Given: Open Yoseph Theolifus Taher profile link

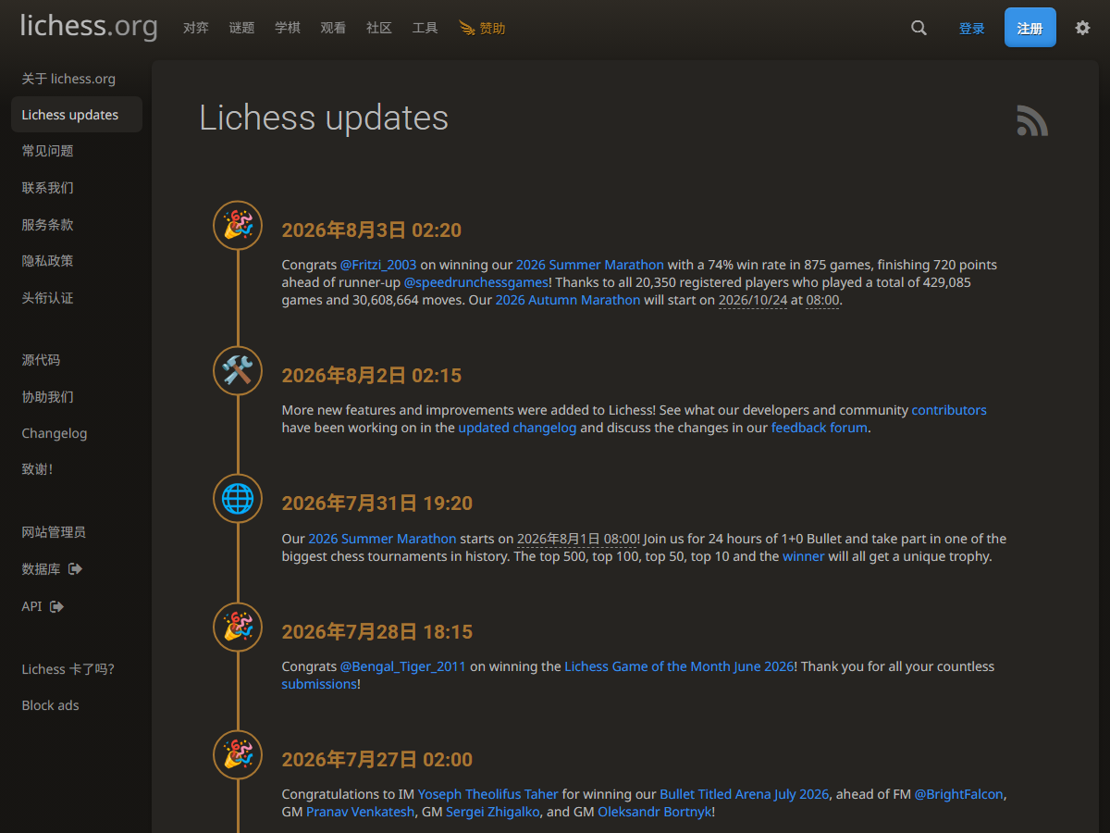Looking at the screenshot, I should (488, 794).
